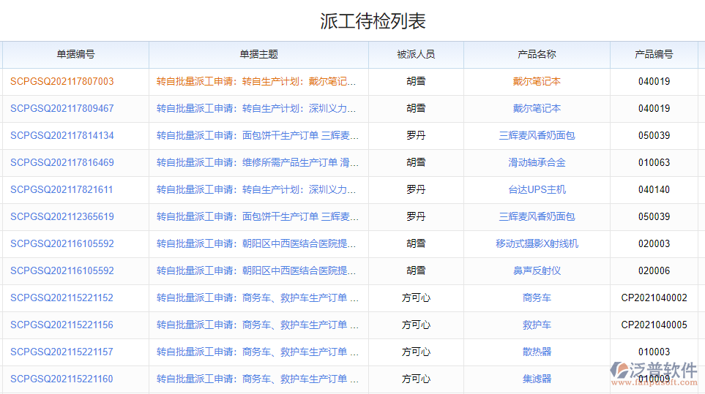Open document SCPGSQ202115221160
The width and height of the screenshot is (705, 394).
tap(61, 379)
